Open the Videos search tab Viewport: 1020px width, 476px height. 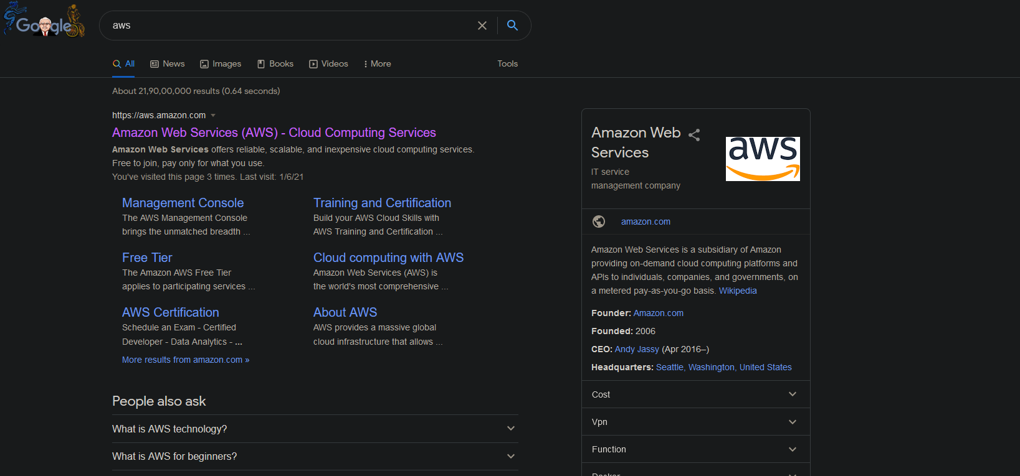(x=328, y=63)
